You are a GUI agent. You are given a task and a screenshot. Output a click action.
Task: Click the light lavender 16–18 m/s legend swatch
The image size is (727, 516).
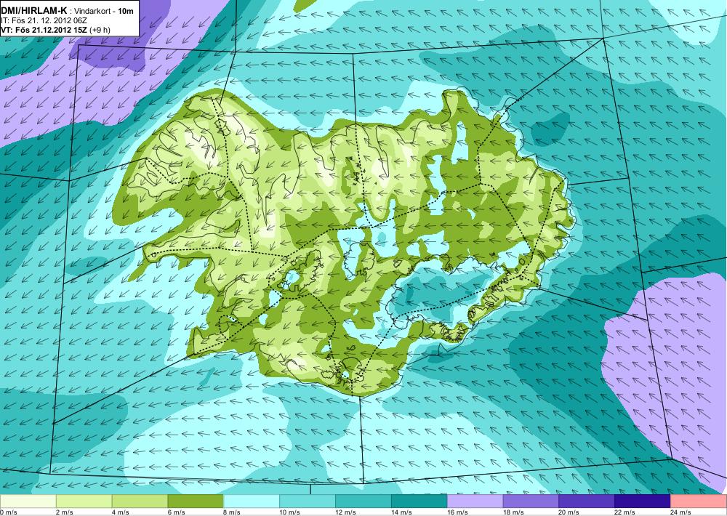click(475, 501)
